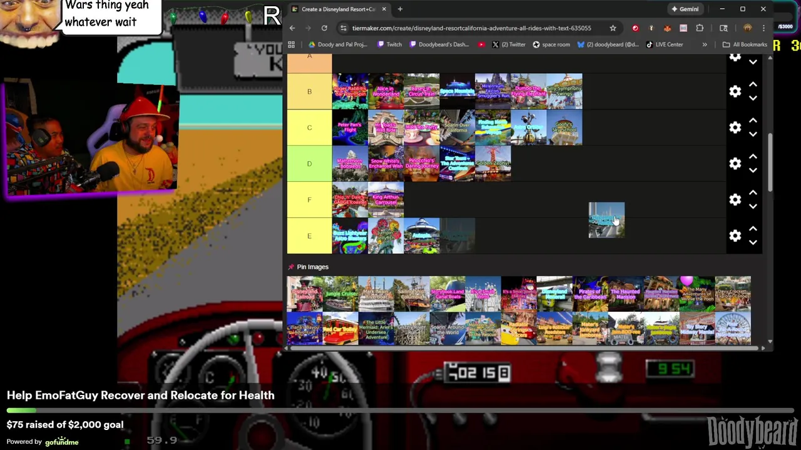Open the Chrome profile avatar
Screen dimensions: 801x450
[x=747, y=28]
